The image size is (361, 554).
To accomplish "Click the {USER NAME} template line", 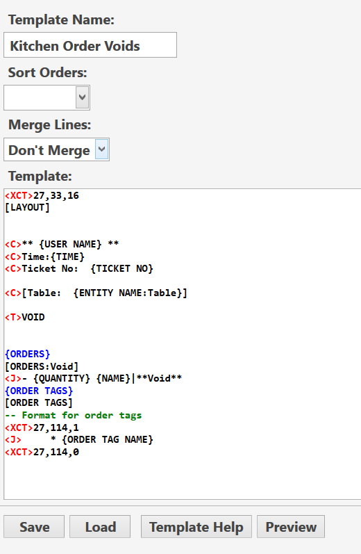I will (x=62, y=244).
